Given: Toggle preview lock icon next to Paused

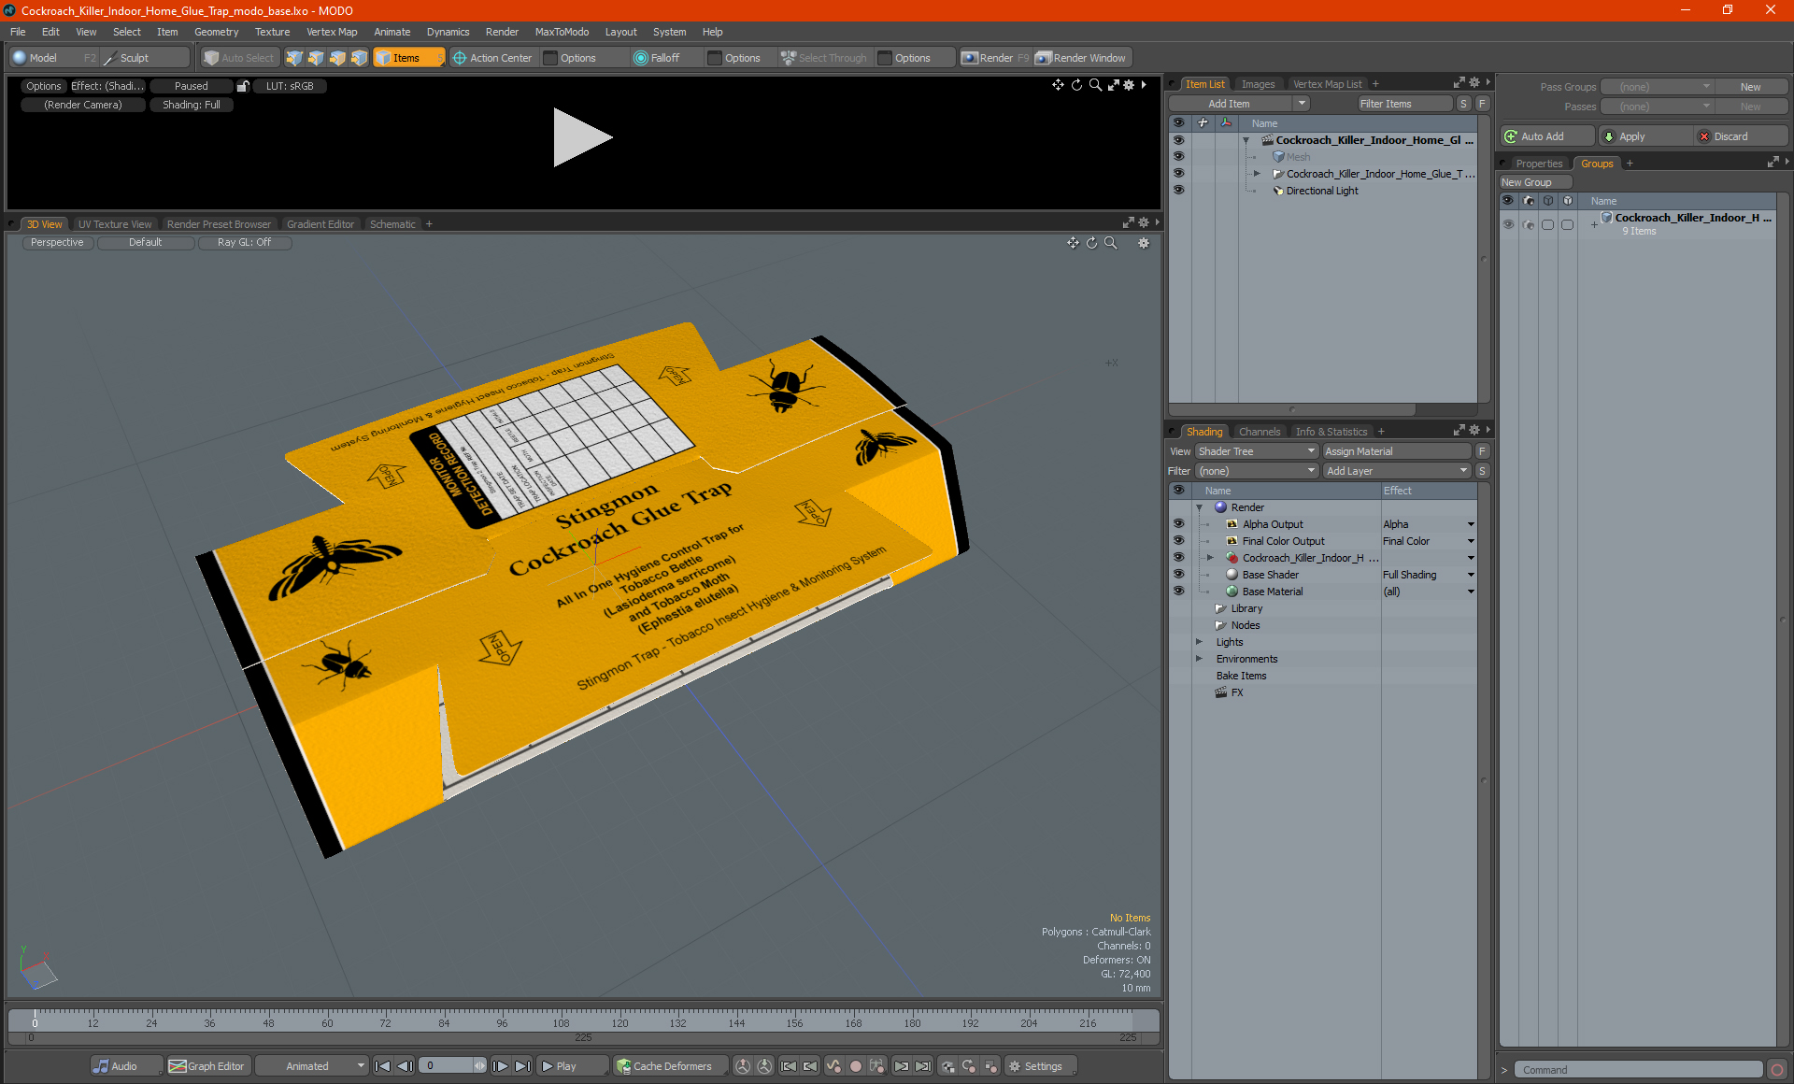Looking at the screenshot, I should 242,86.
